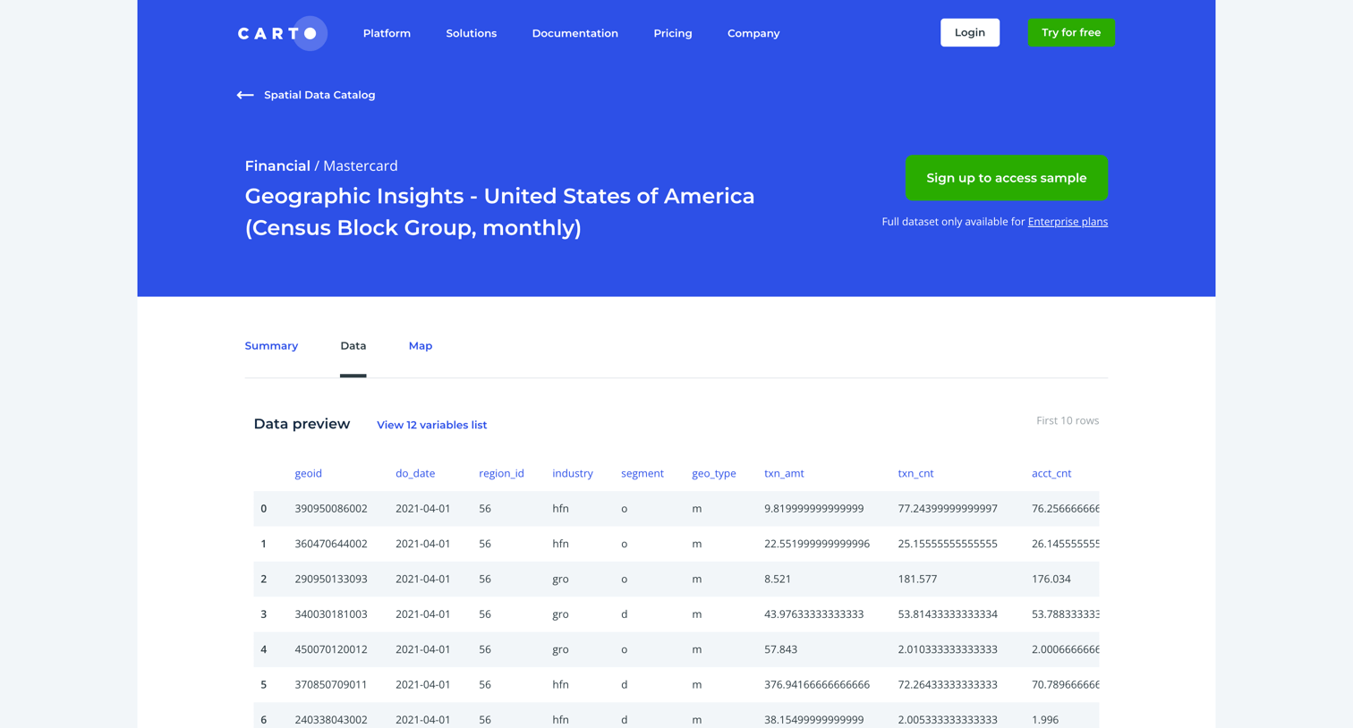Click txn_amt value 57.843
This screenshot has width=1353, height=728.
[781, 649]
